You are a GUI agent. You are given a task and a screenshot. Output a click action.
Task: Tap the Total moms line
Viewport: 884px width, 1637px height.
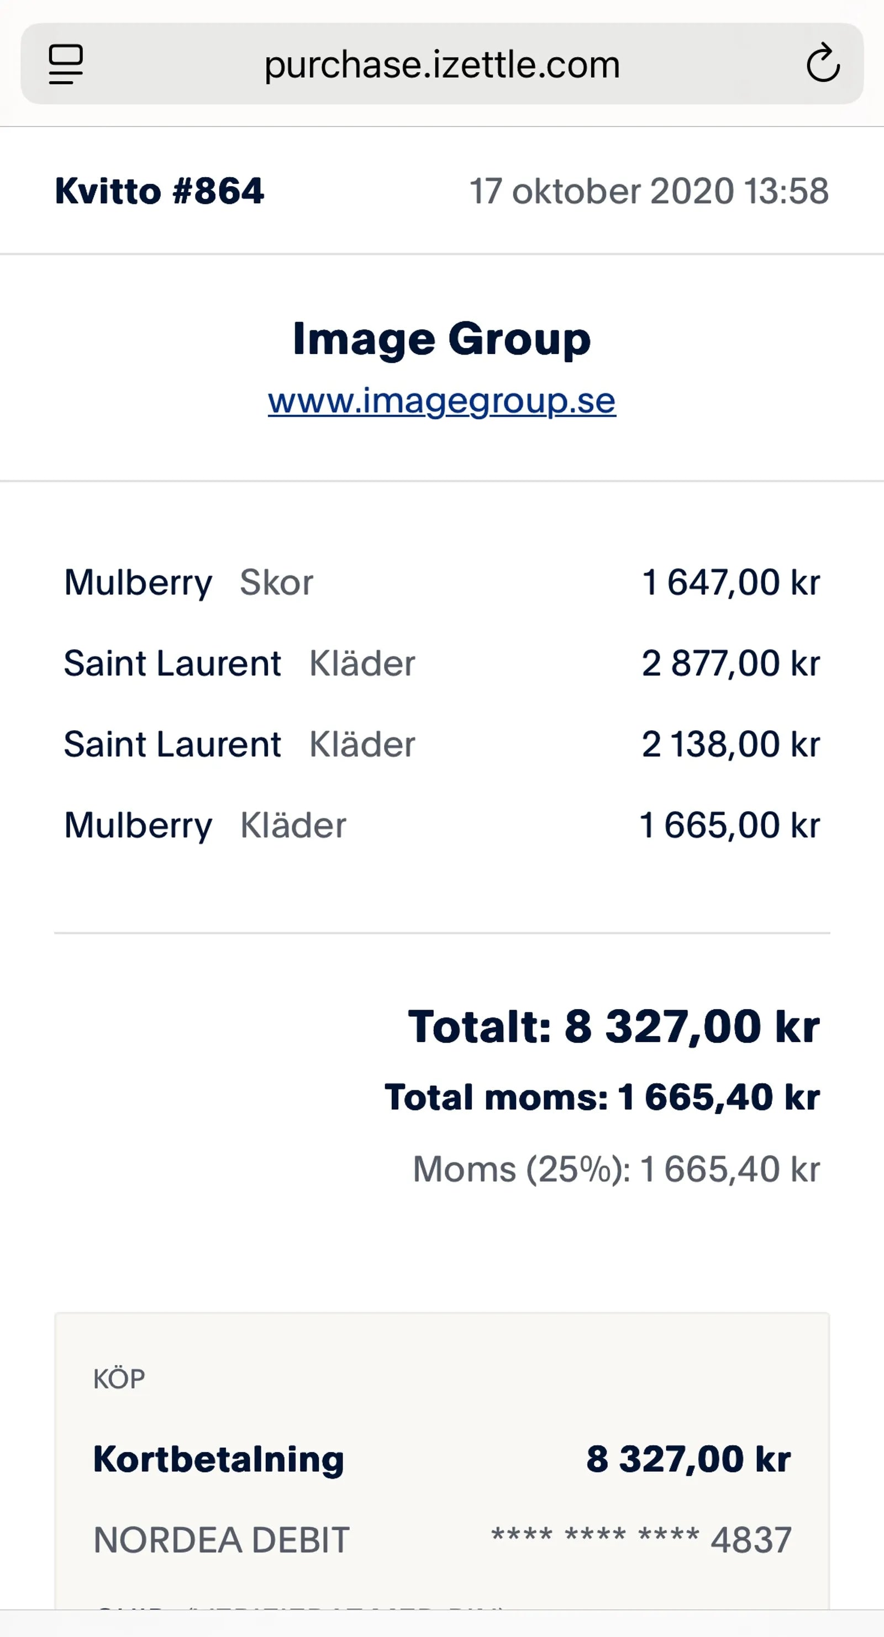[602, 1097]
